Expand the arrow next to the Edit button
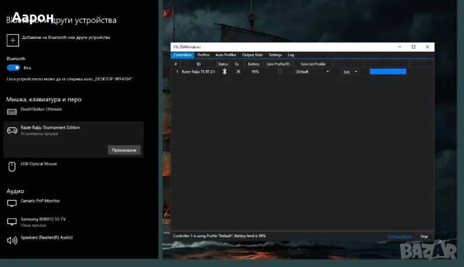This screenshot has height=267, width=464. click(356, 72)
